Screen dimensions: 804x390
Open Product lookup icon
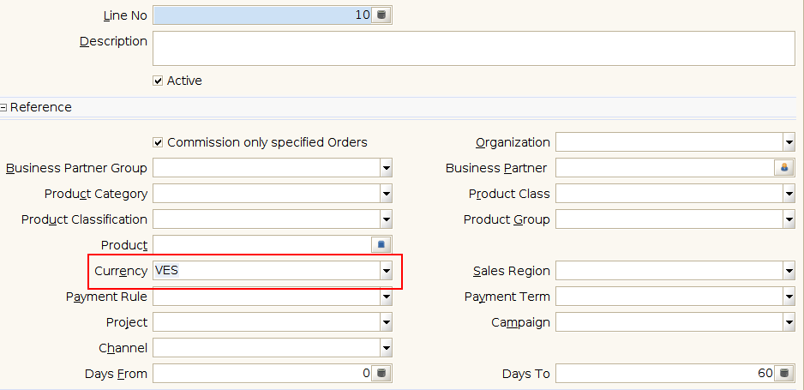(381, 245)
